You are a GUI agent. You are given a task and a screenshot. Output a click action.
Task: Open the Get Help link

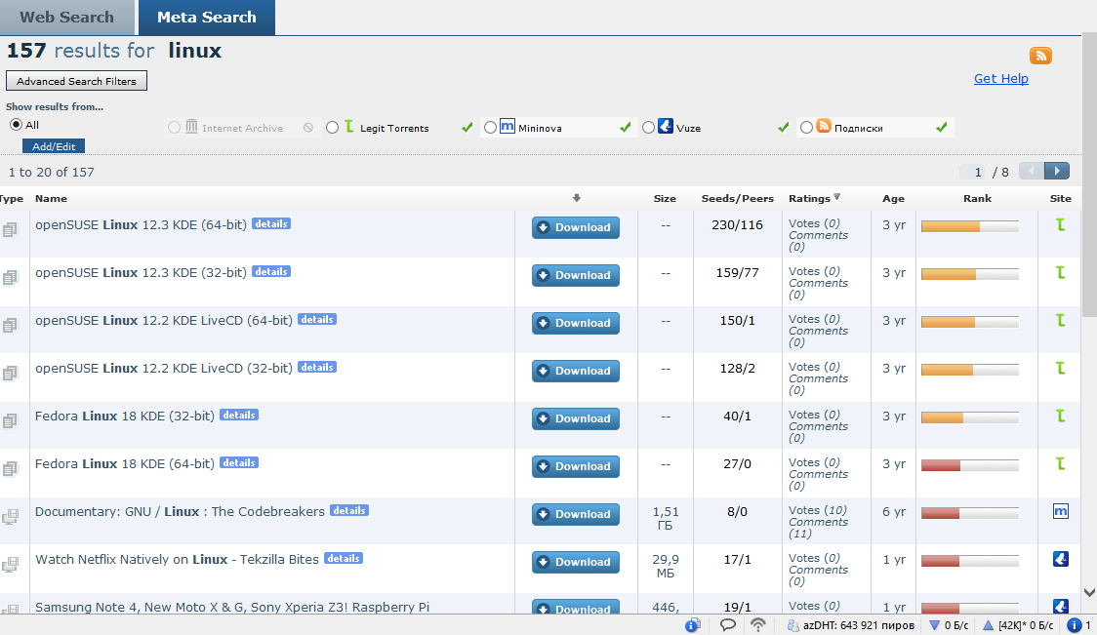click(1000, 79)
